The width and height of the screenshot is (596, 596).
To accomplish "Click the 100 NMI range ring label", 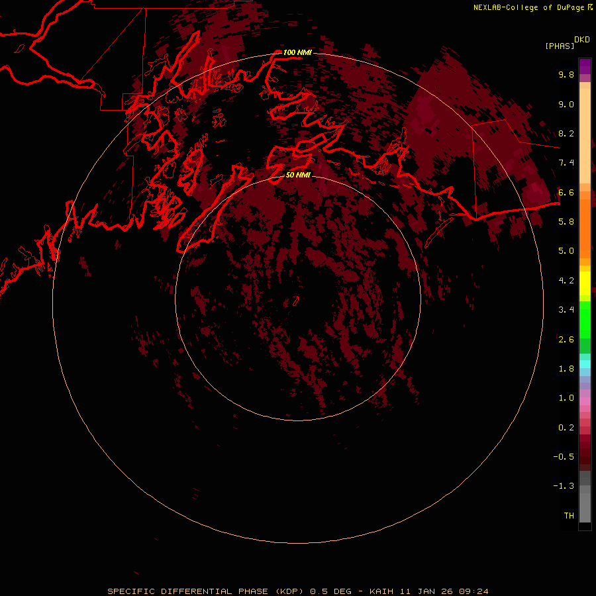I will (x=297, y=52).
